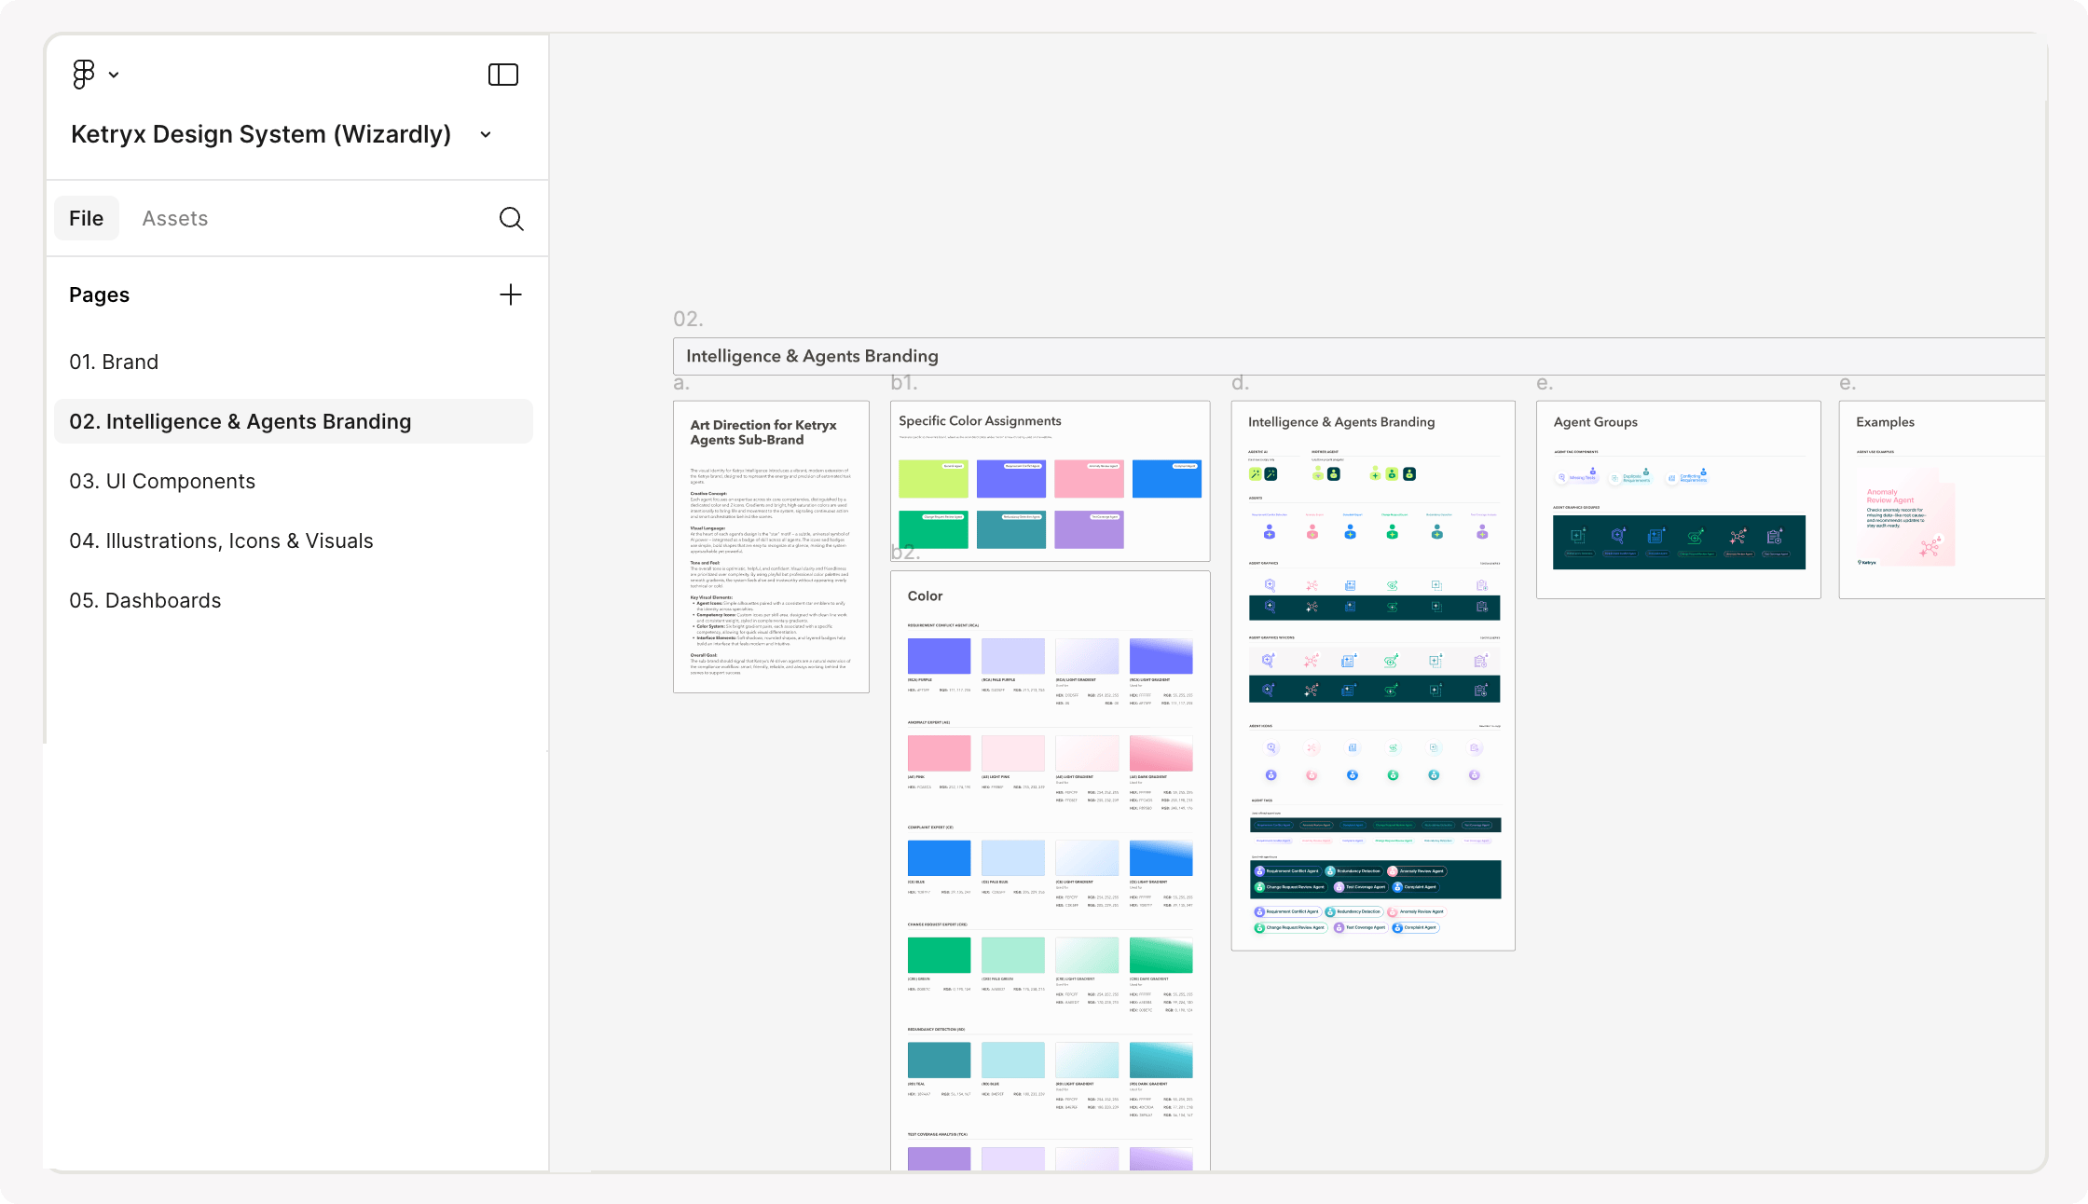Open 04. Illustrations, Icons & Visuals page
Image resolution: width=2088 pixels, height=1204 pixels.
(x=221, y=541)
